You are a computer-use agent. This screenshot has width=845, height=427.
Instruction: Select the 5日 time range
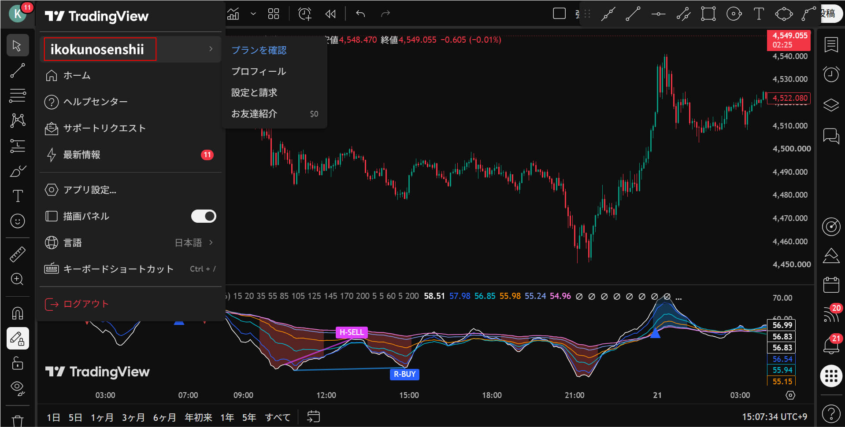click(x=75, y=417)
